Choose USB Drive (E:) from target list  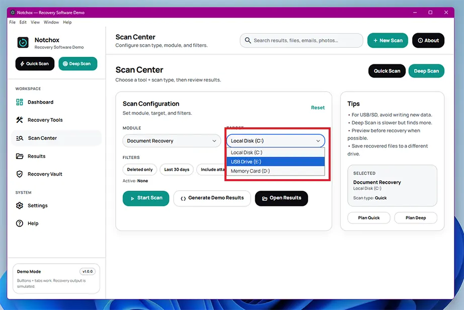(276, 162)
